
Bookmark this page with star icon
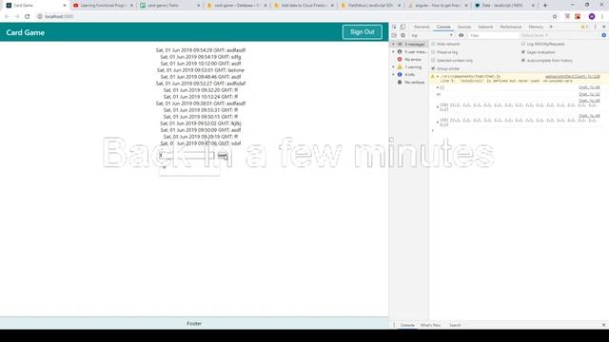[555, 16]
